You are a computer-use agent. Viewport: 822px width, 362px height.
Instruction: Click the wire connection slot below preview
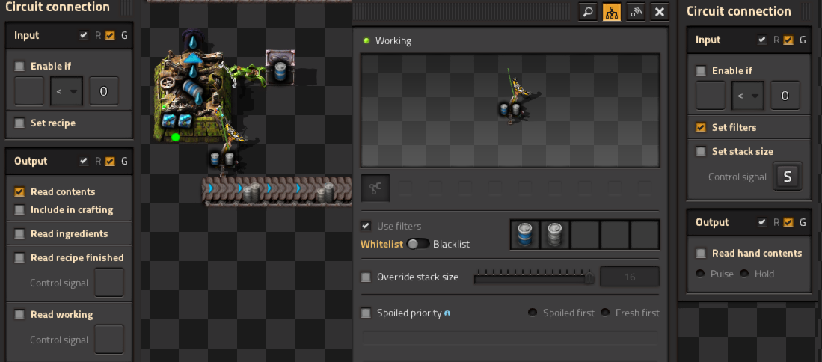pyautogui.click(x=375, y=188)
